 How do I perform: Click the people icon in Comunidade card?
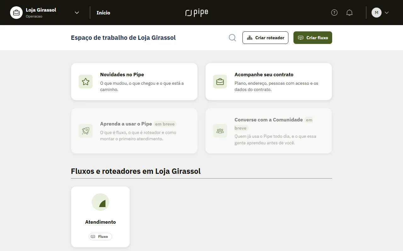coord(220,131)
